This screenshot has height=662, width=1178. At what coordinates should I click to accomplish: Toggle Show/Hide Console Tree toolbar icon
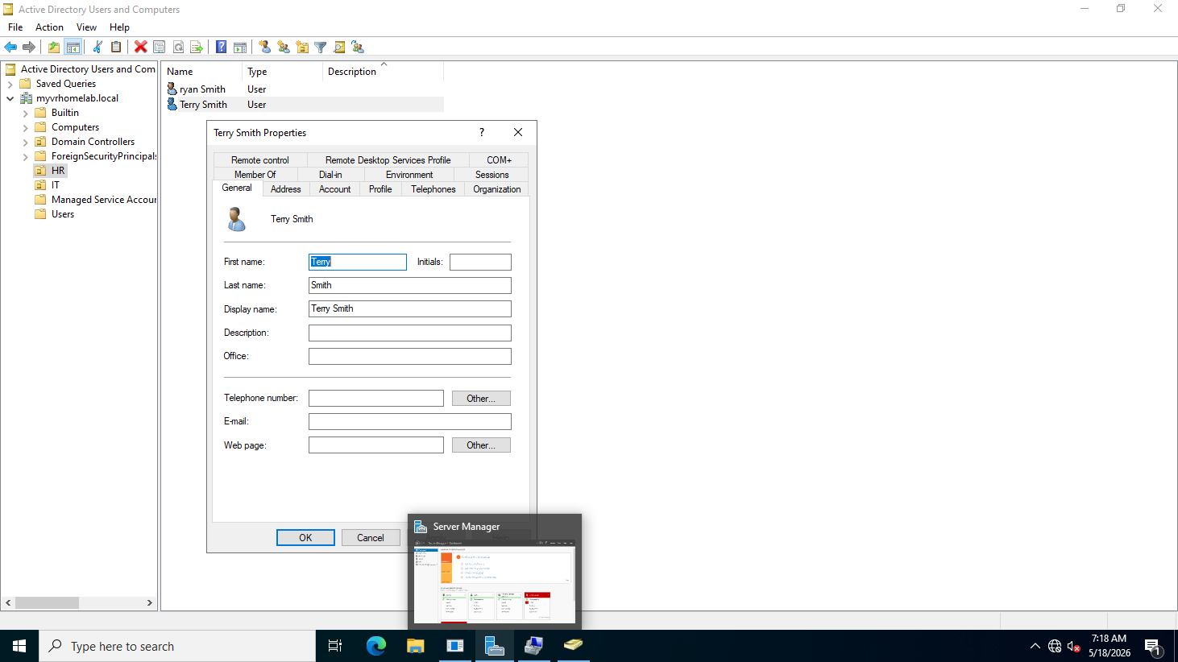pos(73,48)
